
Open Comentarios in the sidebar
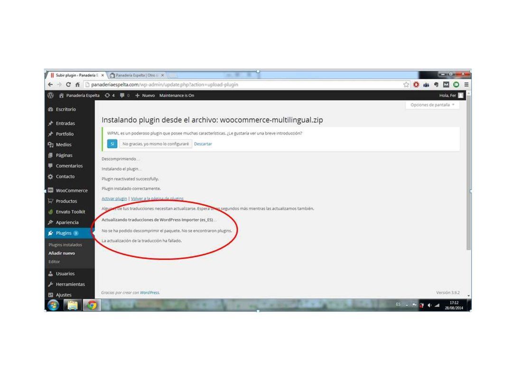[69, 166]
